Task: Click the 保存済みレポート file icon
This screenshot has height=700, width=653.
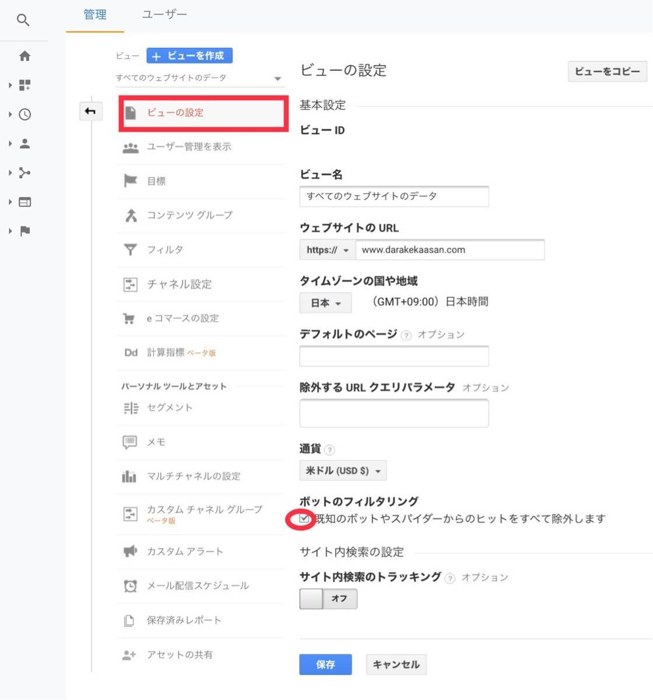Action: coord(129,621)
